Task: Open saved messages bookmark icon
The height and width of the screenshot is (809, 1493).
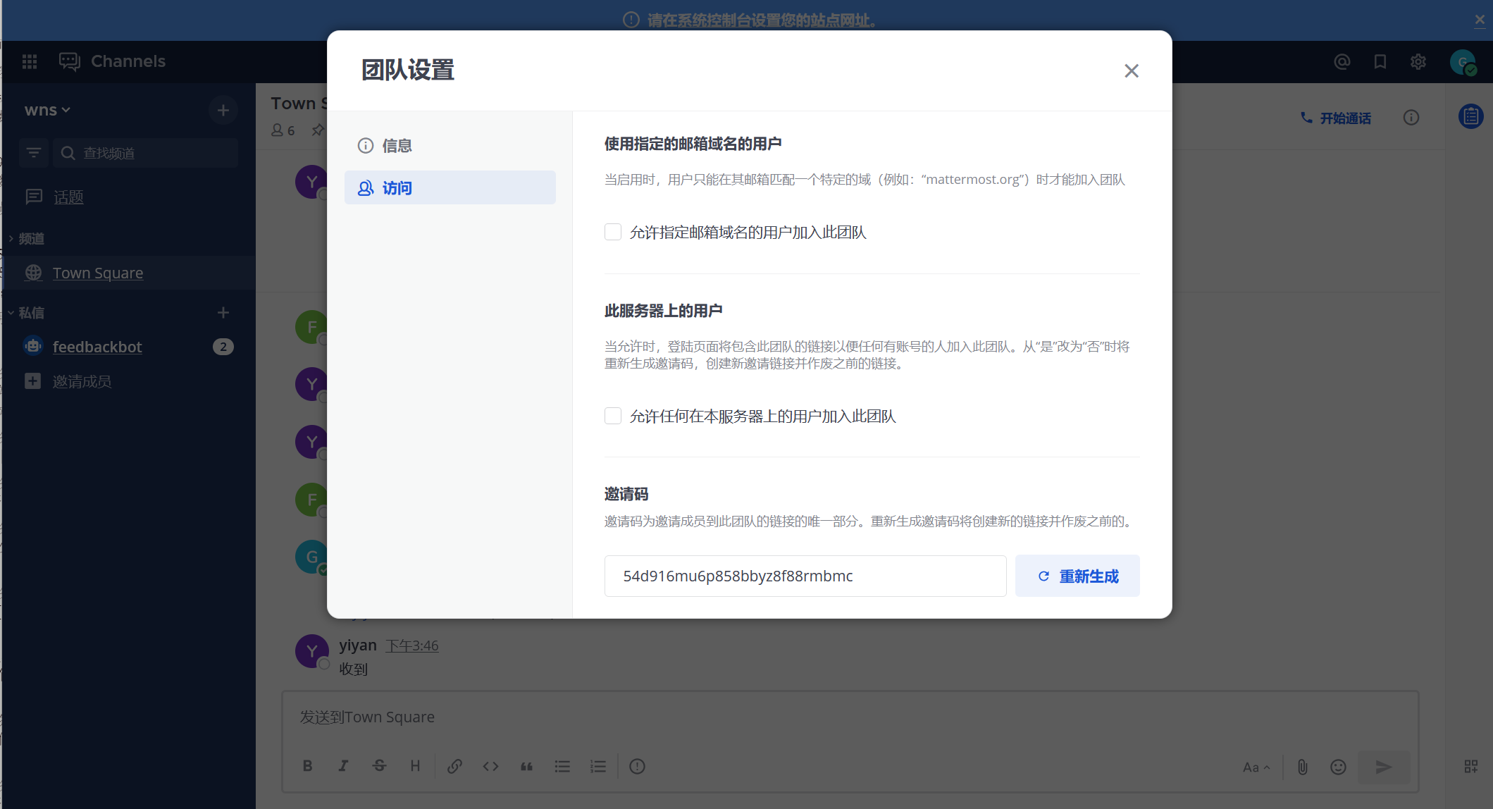Action: pyautogui.click(x=1380, y=62)
